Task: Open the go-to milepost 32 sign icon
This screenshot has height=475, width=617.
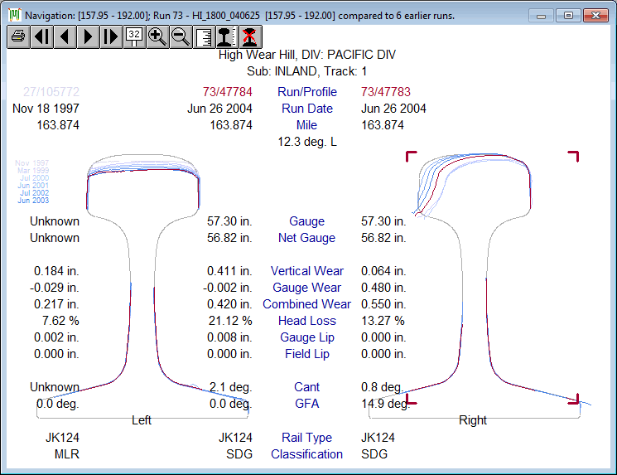Action: click(x=134, y=36)
